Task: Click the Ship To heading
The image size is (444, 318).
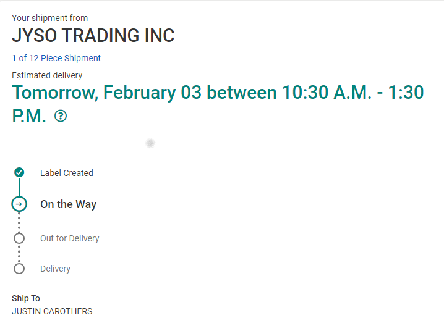Action: (x=26, y=298)
